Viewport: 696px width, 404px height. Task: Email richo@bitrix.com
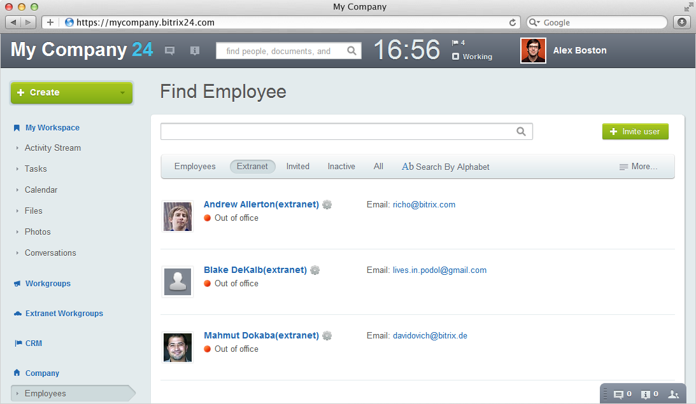point(424,204)
